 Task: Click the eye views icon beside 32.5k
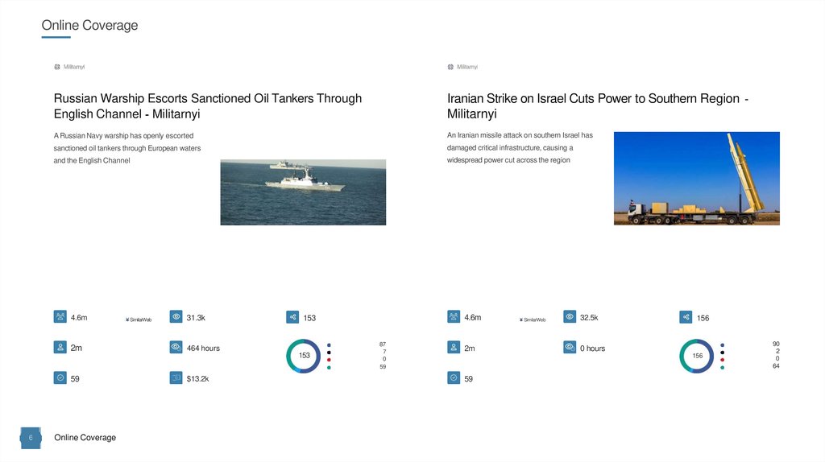pyautogui.click(x=570, y=316)
